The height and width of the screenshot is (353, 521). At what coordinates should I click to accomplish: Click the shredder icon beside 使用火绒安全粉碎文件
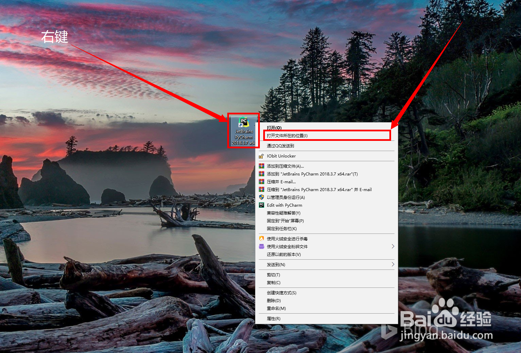[261, 246]
